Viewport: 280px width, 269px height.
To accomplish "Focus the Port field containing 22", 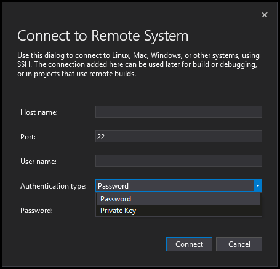I will point(178,136).
